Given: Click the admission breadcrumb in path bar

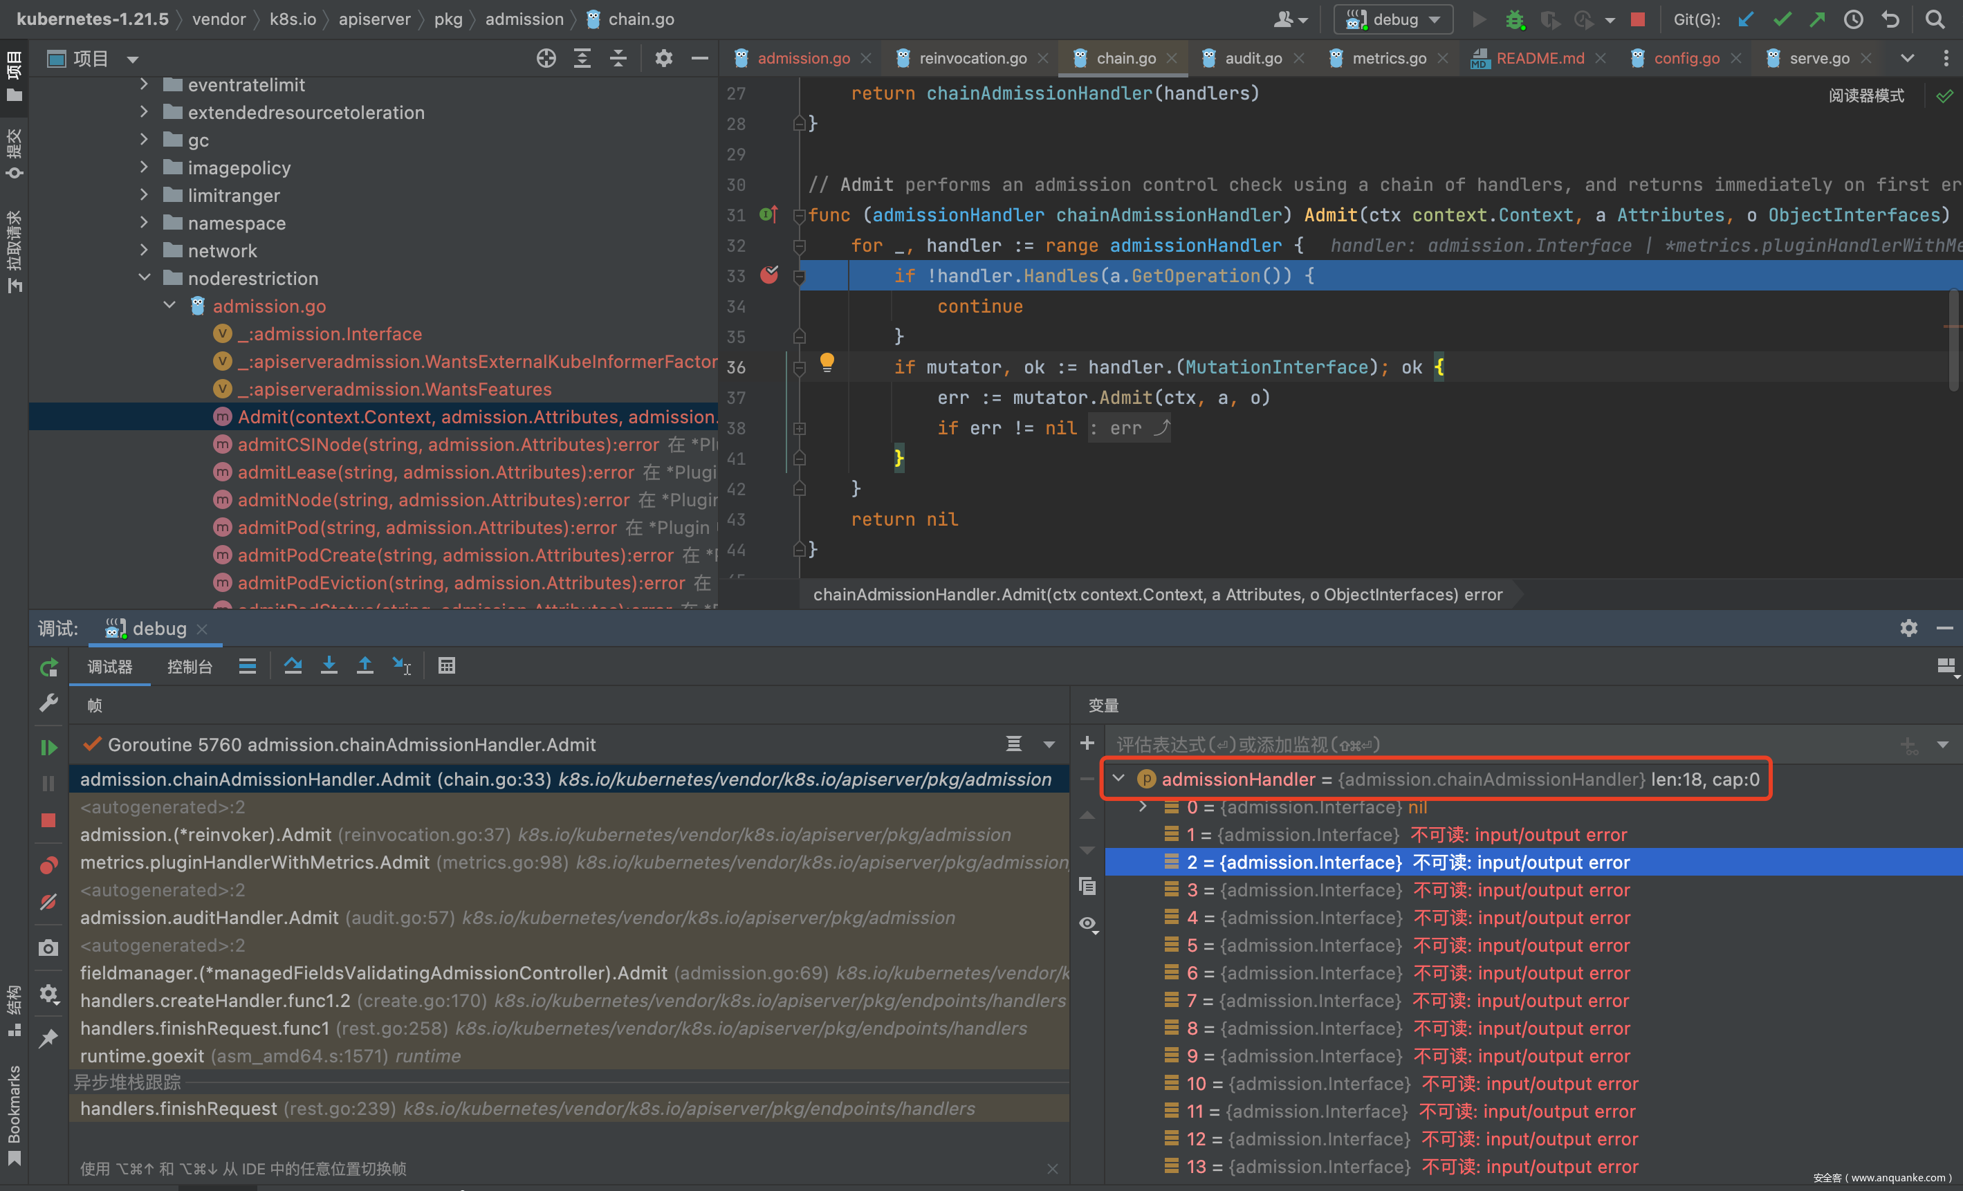Looking at the screenshot, I should coord(524,19).
